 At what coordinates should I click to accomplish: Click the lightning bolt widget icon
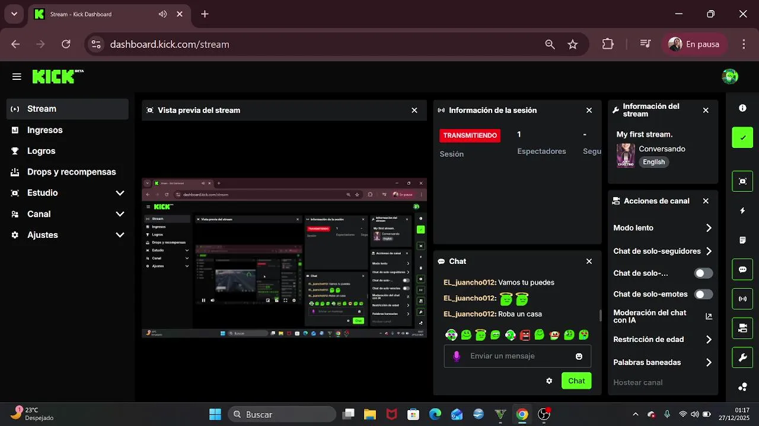[742, 211]
